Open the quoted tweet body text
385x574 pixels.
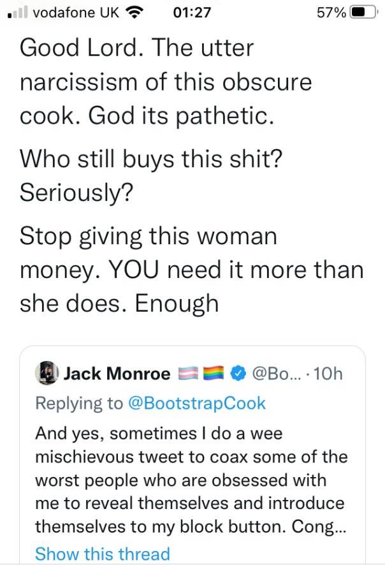click(x=191, y=480)
